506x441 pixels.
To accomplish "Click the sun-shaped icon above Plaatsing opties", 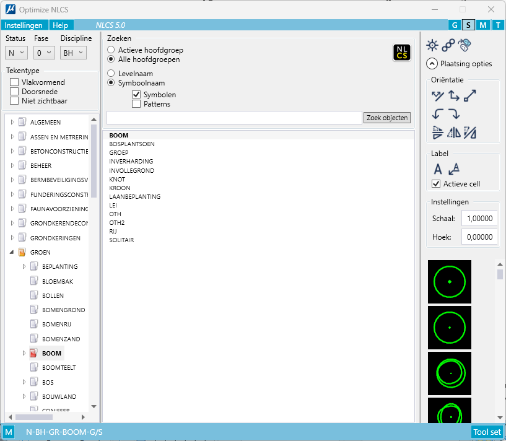I will [432, 45].
